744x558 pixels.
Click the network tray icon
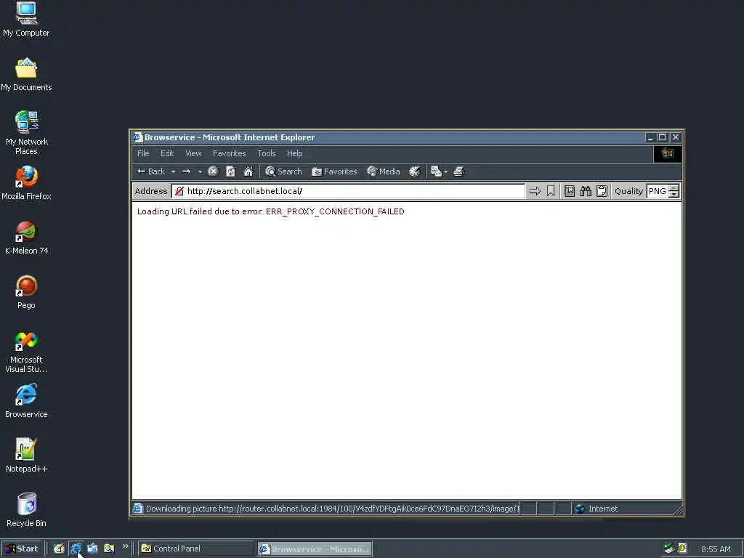point(669,549)
